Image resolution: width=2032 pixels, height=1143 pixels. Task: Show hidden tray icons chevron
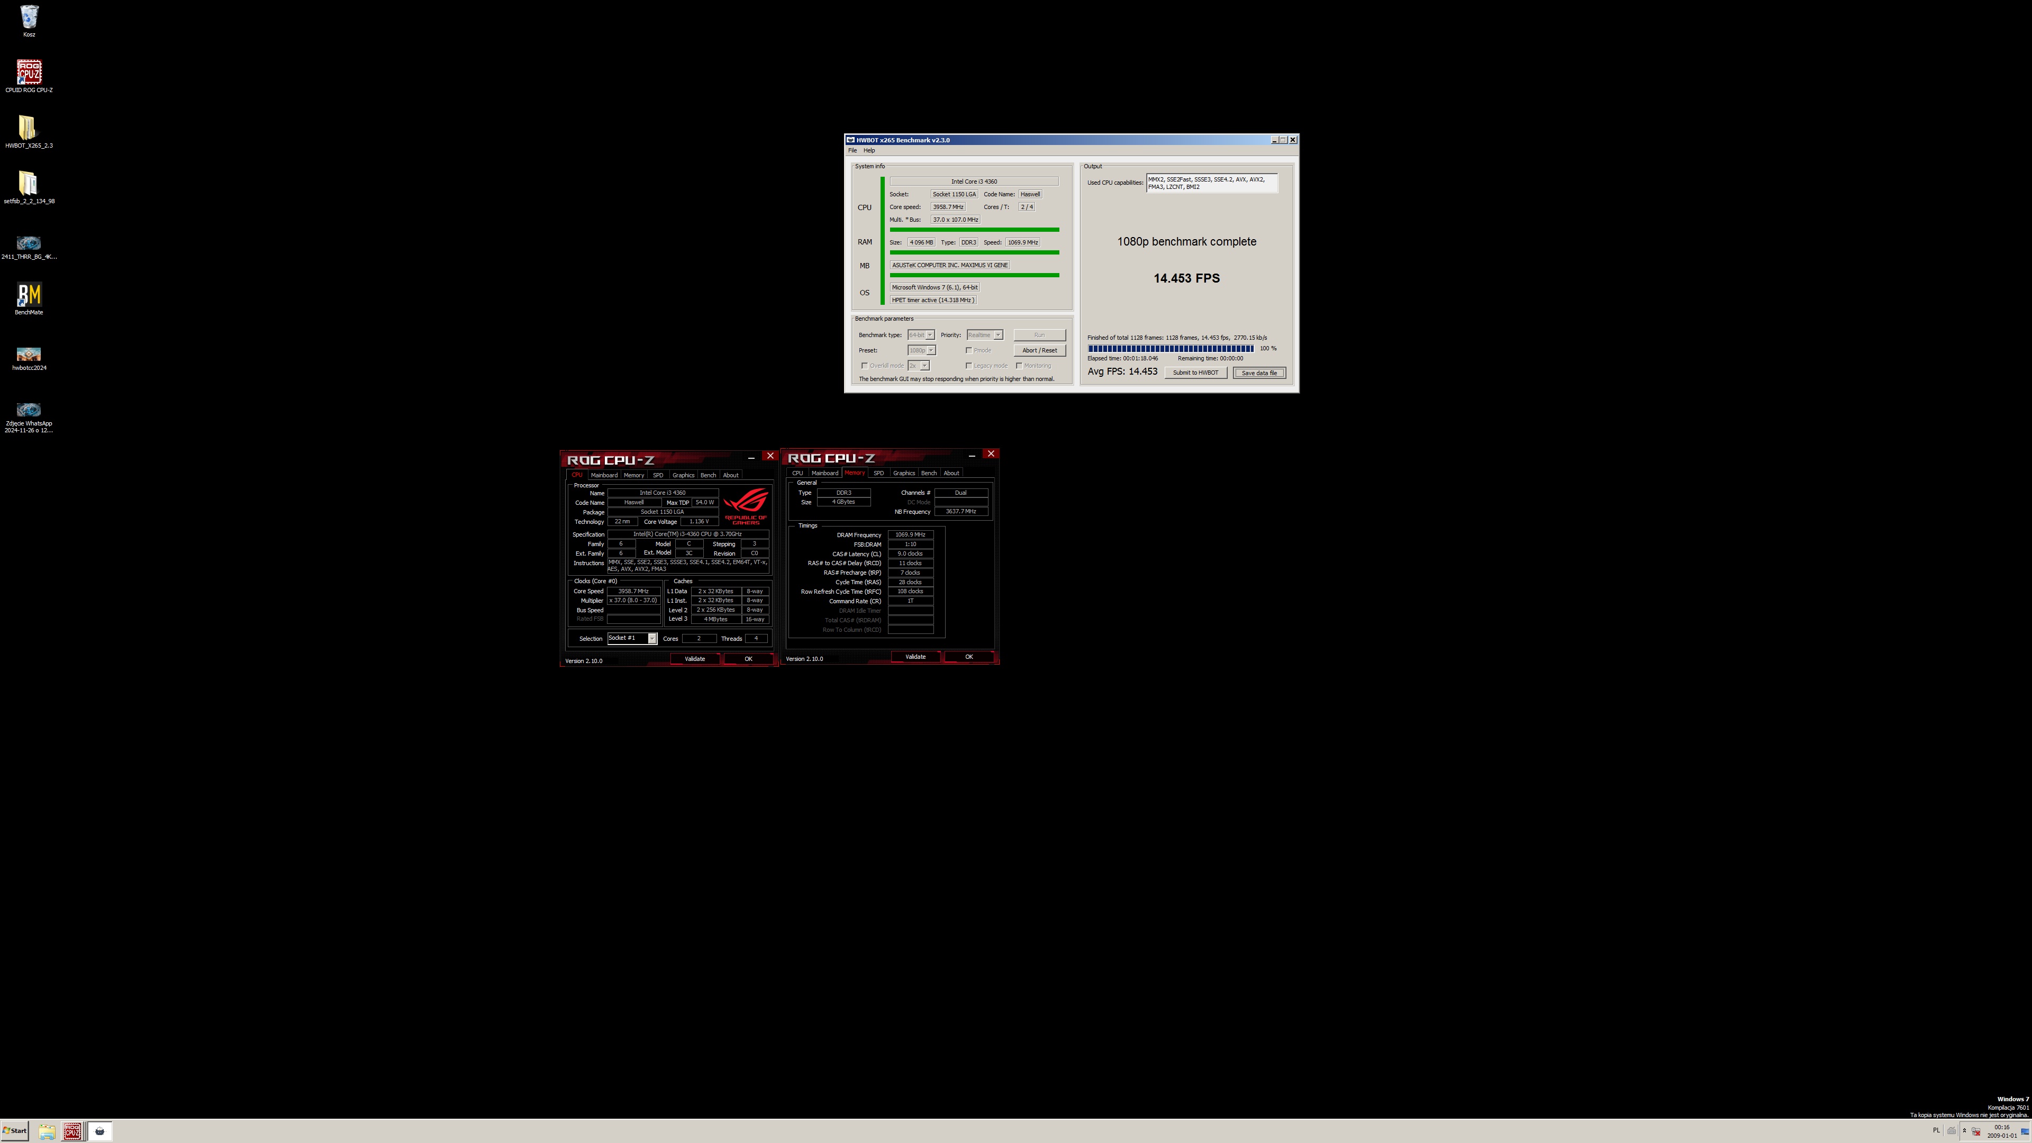coord(1964,1130)
